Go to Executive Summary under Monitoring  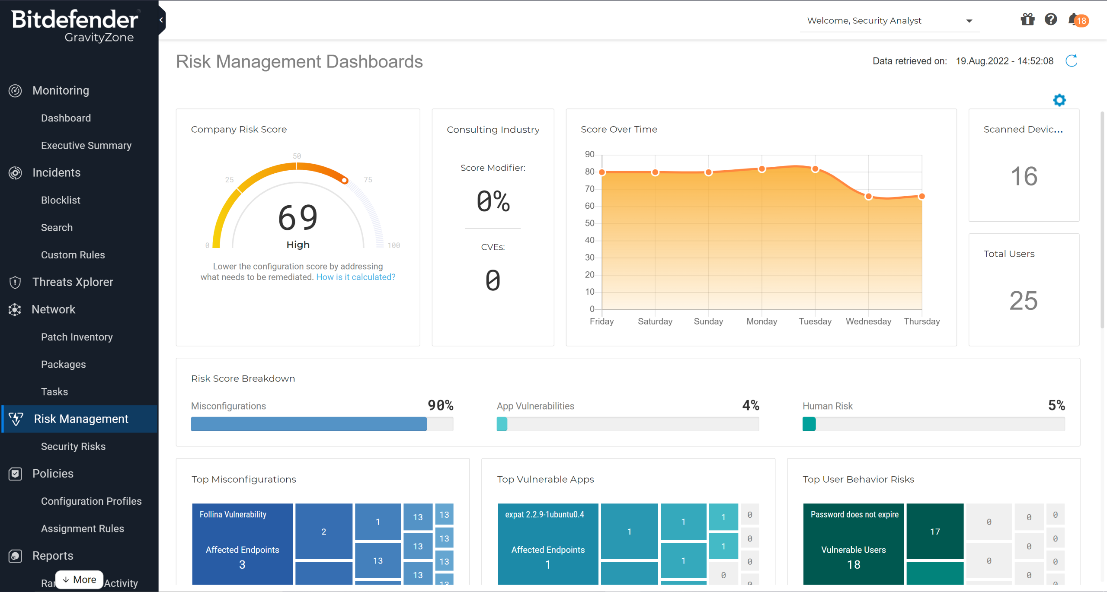tap(86, 145)
